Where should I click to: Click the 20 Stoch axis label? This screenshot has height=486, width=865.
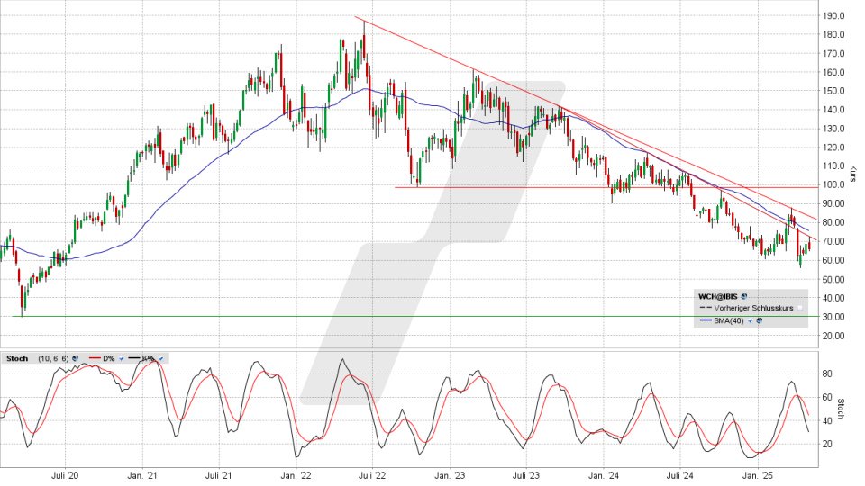pos(827,444)
